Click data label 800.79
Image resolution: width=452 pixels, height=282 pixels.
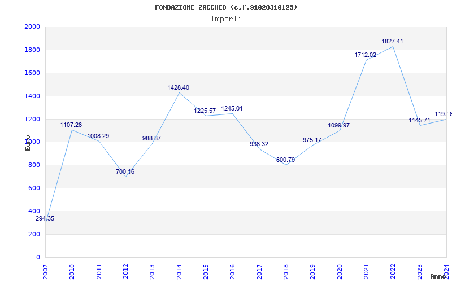tap(286, 160)
